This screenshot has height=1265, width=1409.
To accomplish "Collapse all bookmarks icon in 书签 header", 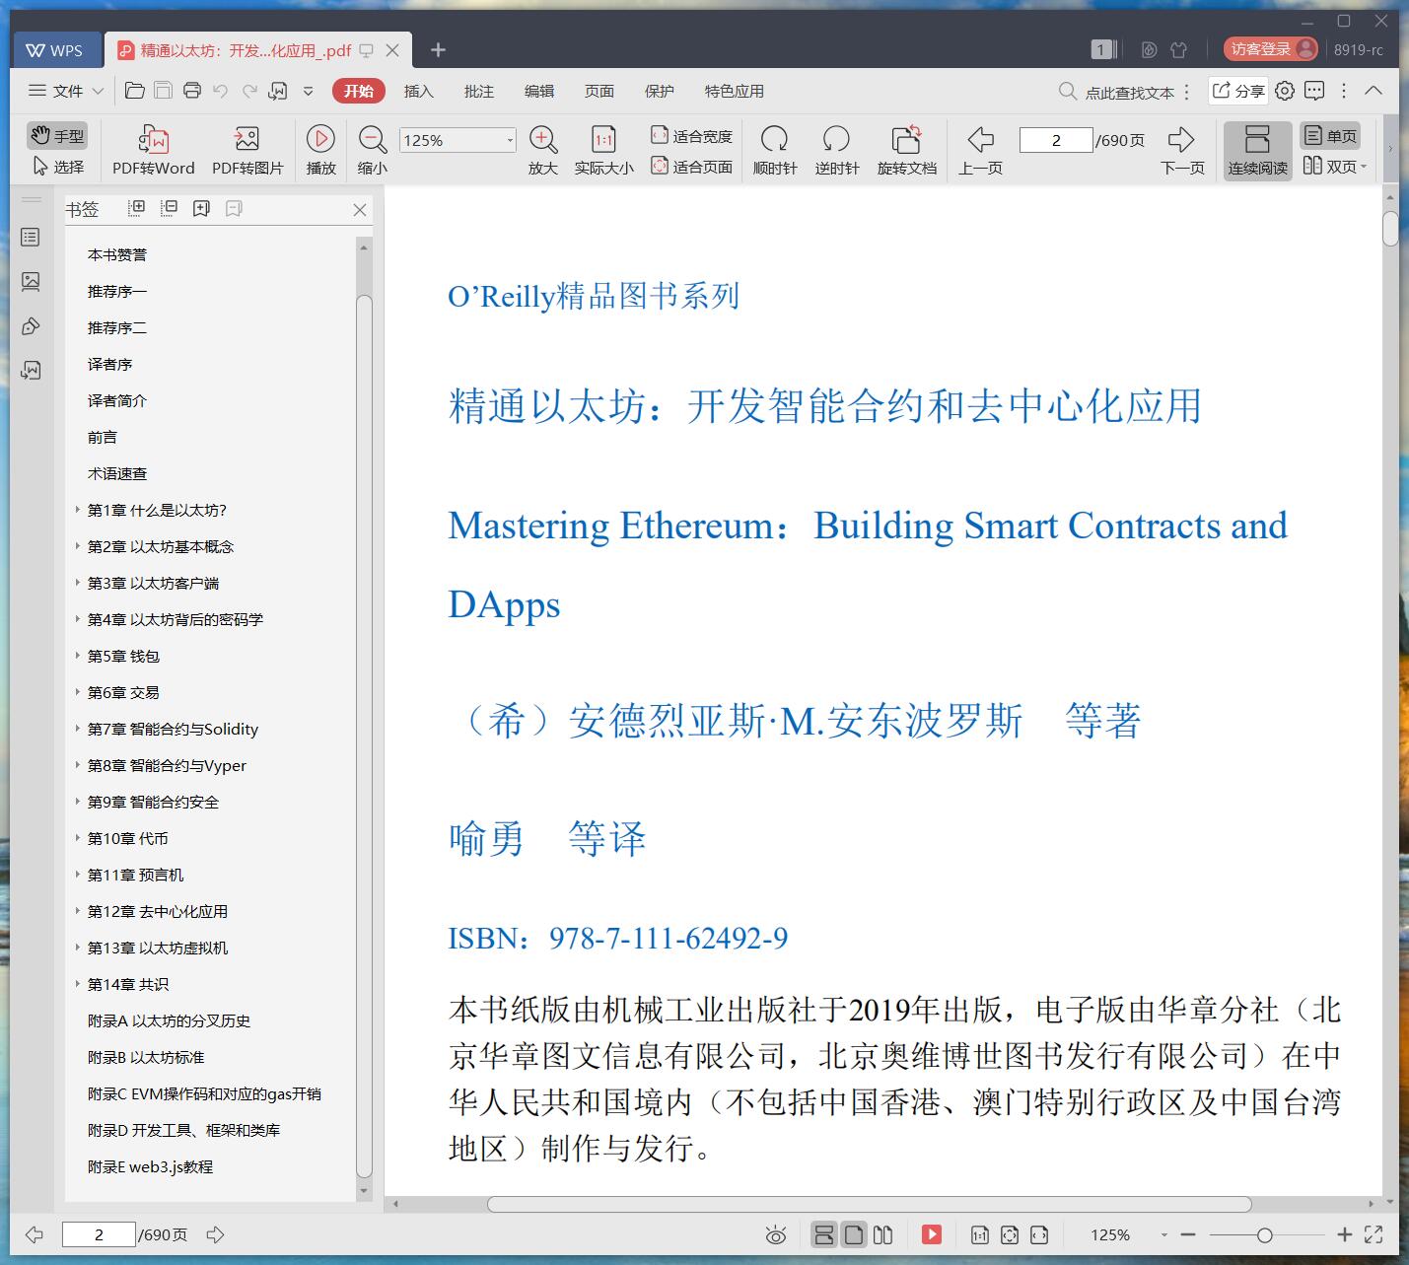I will [169, 208].
